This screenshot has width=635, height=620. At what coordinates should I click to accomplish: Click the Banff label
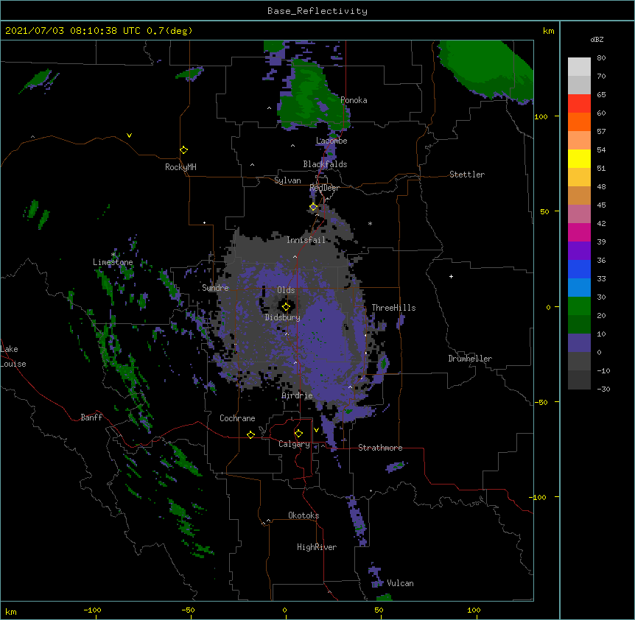tap(91, 418)
